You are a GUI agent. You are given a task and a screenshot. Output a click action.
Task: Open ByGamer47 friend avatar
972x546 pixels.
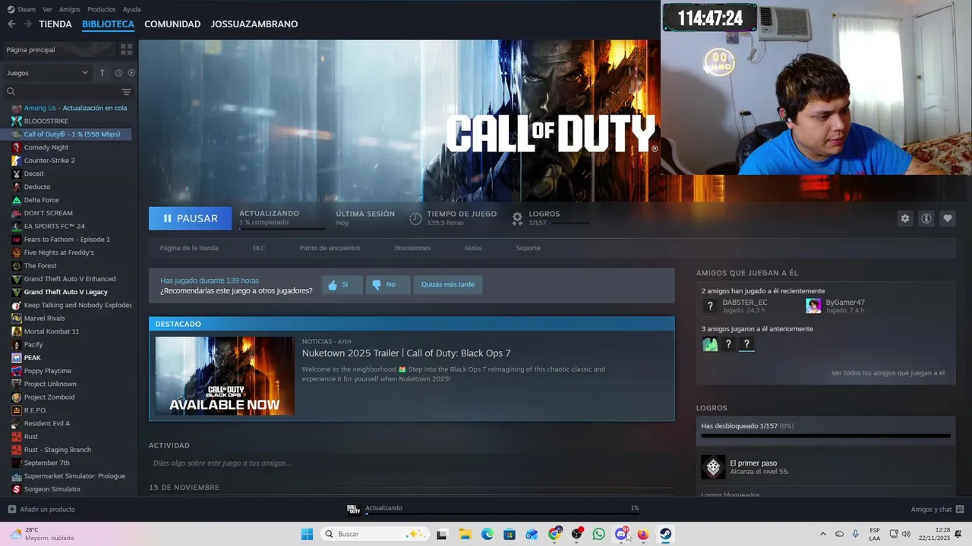tap(813, 306)
